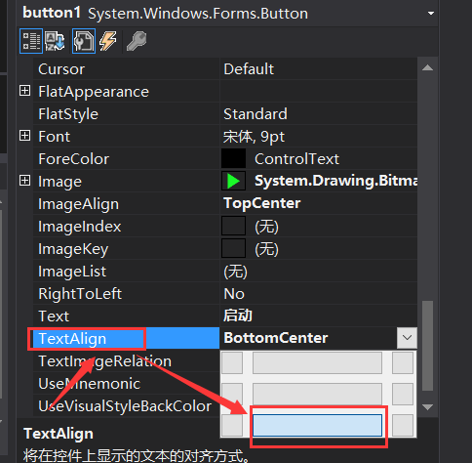Select the FlatStyle property name
This screenshot has width=472, height=463.
tap(68, 114)
